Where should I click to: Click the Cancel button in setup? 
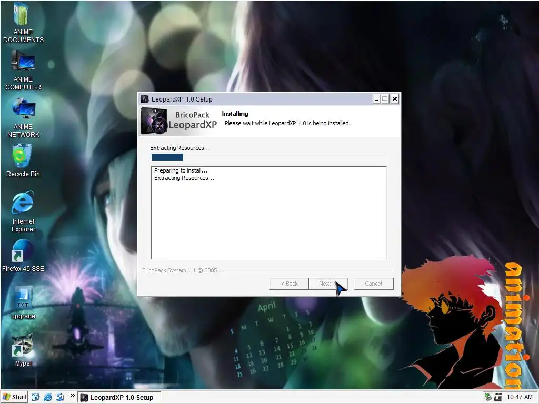click(374, 284)
